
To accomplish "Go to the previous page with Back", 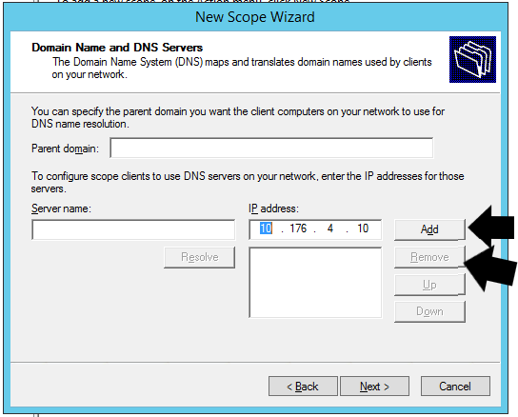I will click(303, 386).
